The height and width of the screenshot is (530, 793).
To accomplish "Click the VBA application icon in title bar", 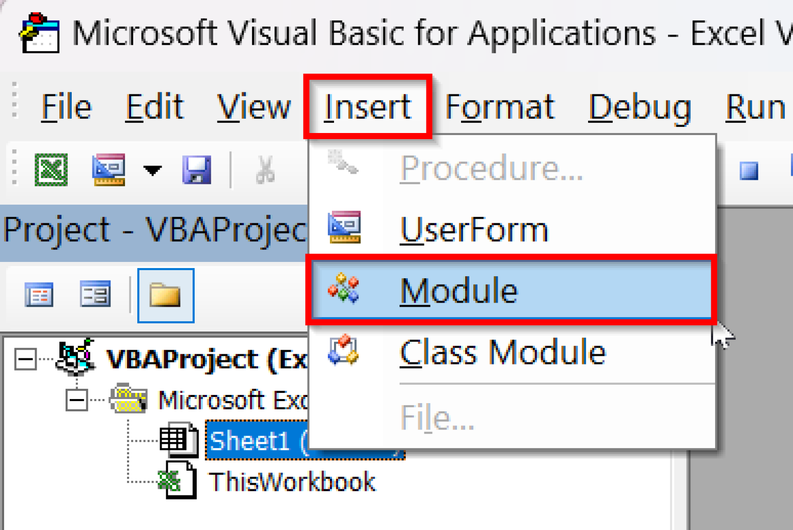I will coord(39,34).
